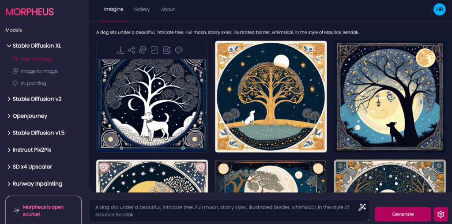Open generation settings gear button
This screenshot has width=452, height=224.
coord(441,214)
